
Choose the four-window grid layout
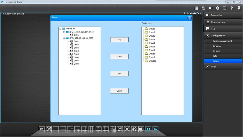[x=63, y=129]
